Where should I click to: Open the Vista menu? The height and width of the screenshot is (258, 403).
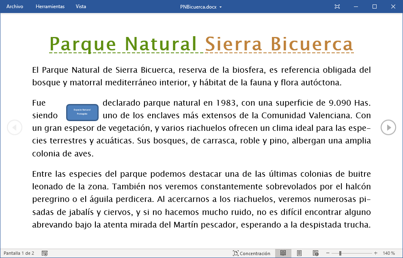coord(81,7)
